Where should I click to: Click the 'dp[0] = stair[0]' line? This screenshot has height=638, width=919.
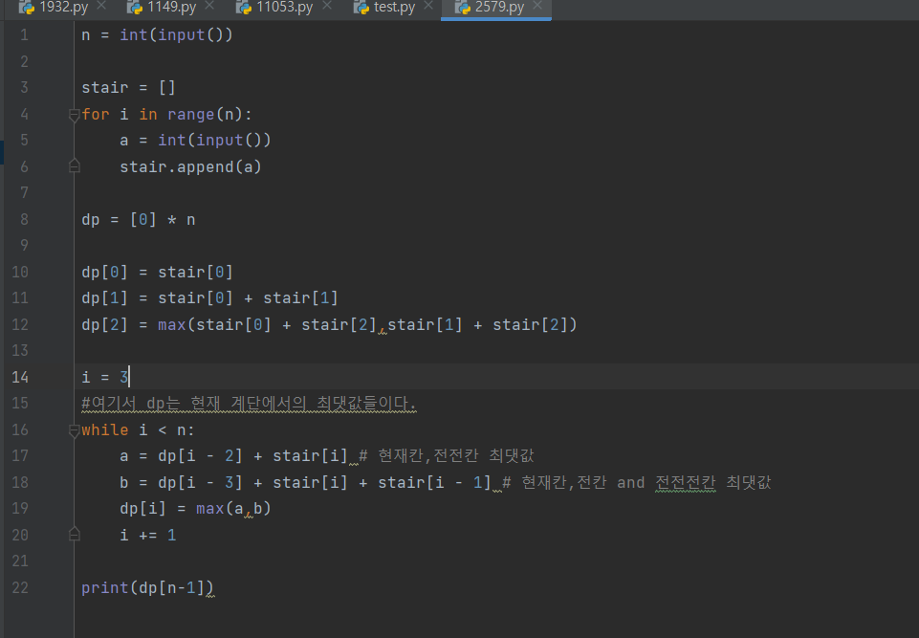[x=157, y=272]
